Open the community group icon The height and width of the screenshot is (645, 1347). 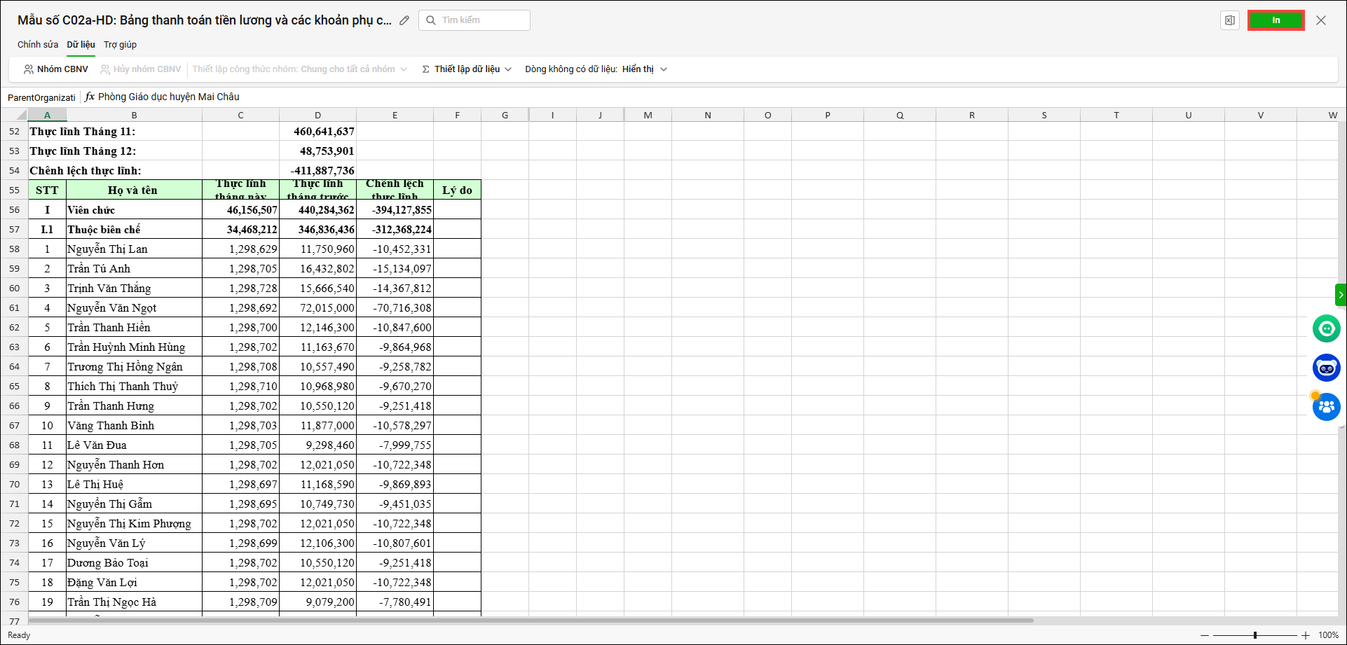pos(1326,407)
